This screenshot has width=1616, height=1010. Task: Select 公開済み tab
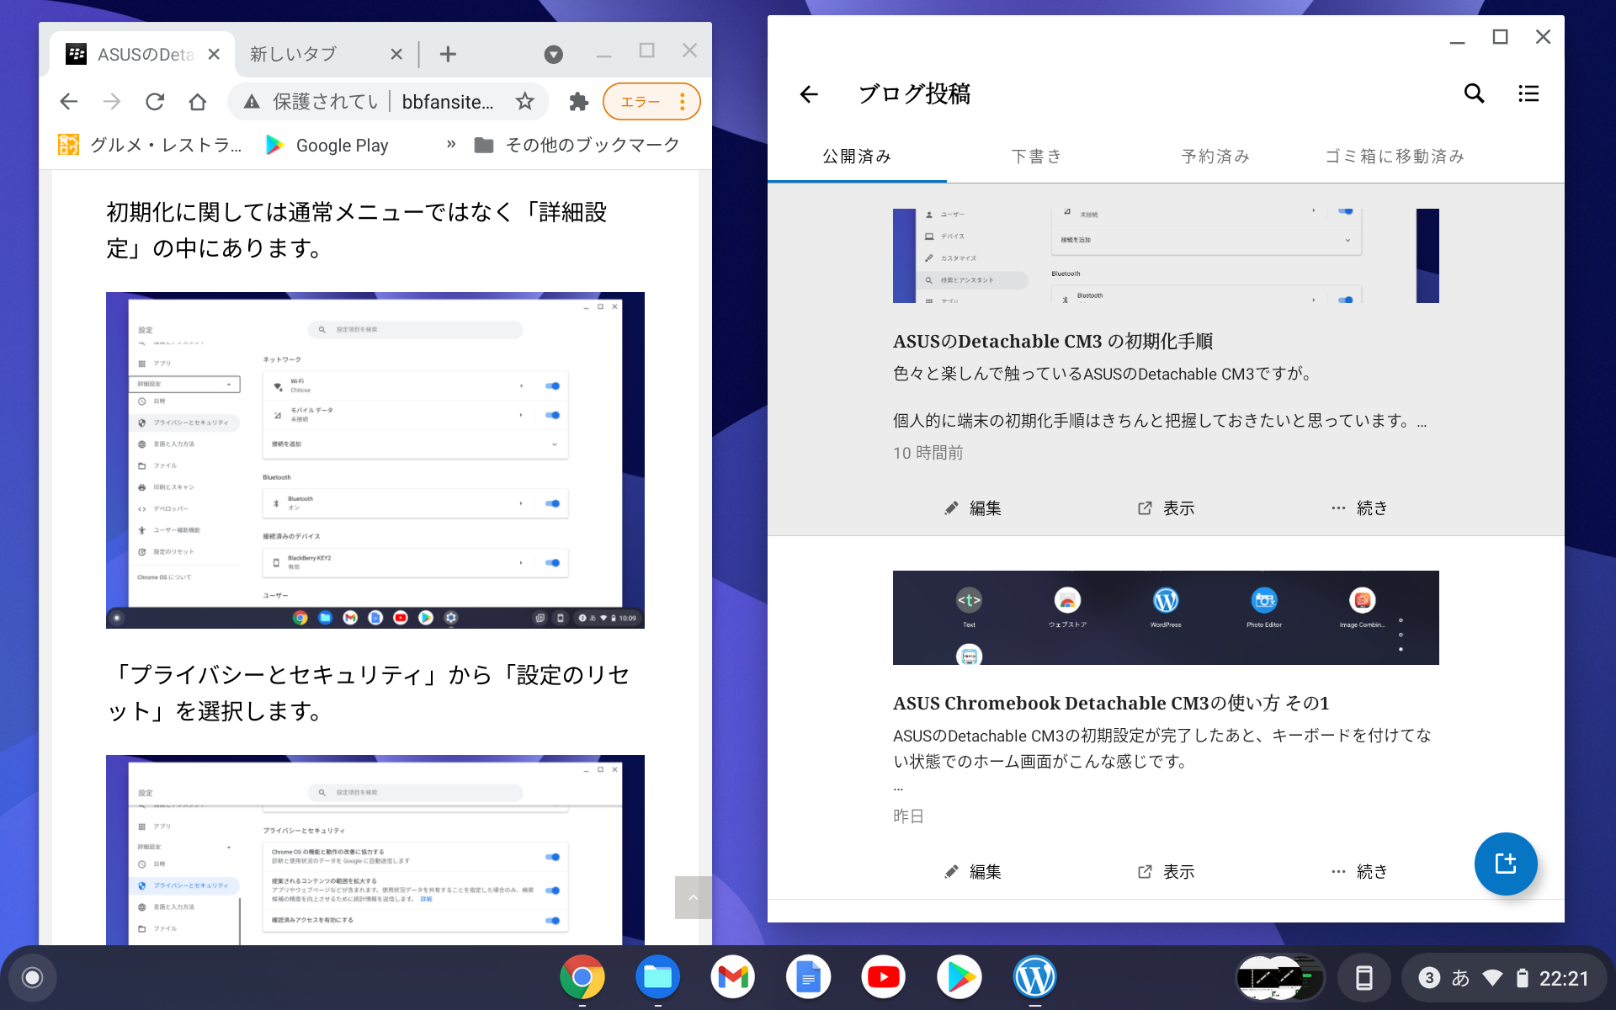[857, 157]
